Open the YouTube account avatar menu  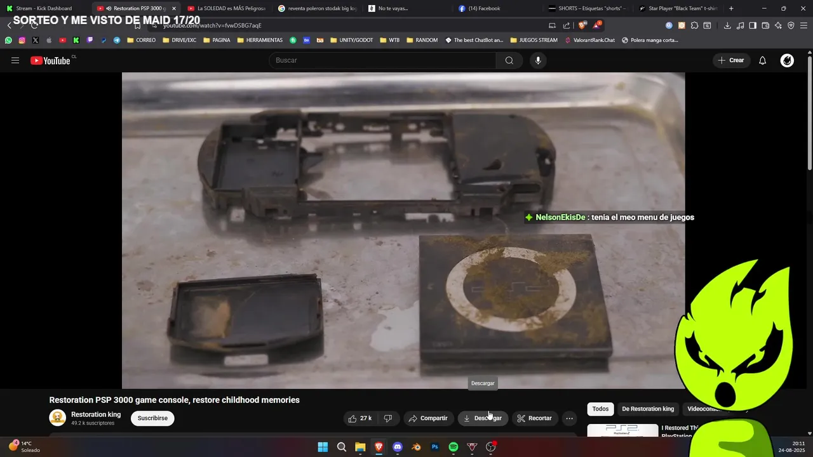787,60
